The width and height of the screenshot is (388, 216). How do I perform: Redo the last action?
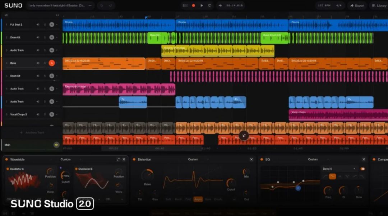[110, 5]
